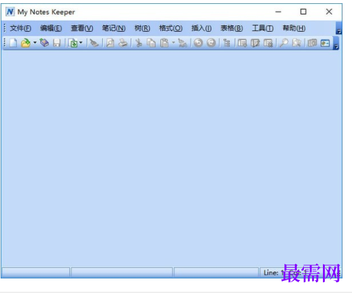Viewport: 352px width, 293px height.
Task: Click the scissors cut icon
Action: [x=139, y=42]
